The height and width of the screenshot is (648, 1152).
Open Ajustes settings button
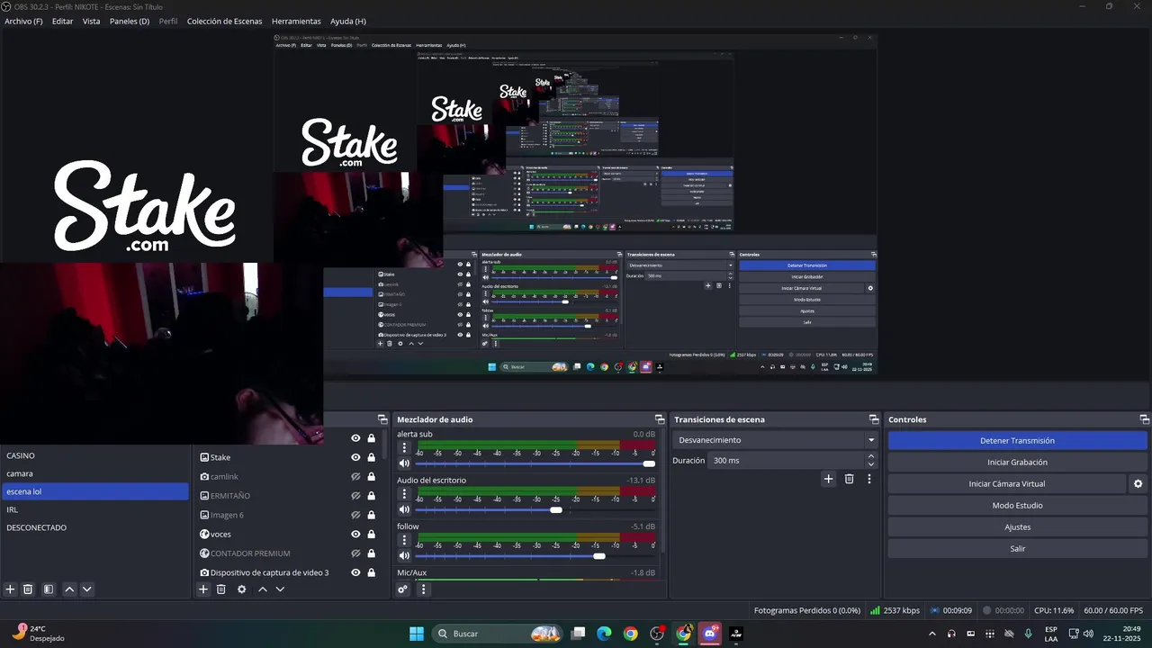1017,526
